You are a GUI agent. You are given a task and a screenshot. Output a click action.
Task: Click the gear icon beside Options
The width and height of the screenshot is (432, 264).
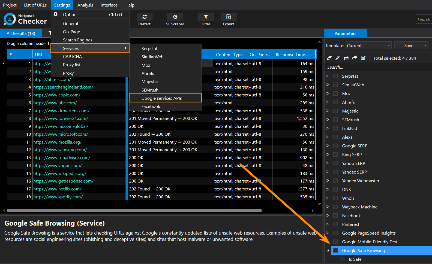(56, 14)
